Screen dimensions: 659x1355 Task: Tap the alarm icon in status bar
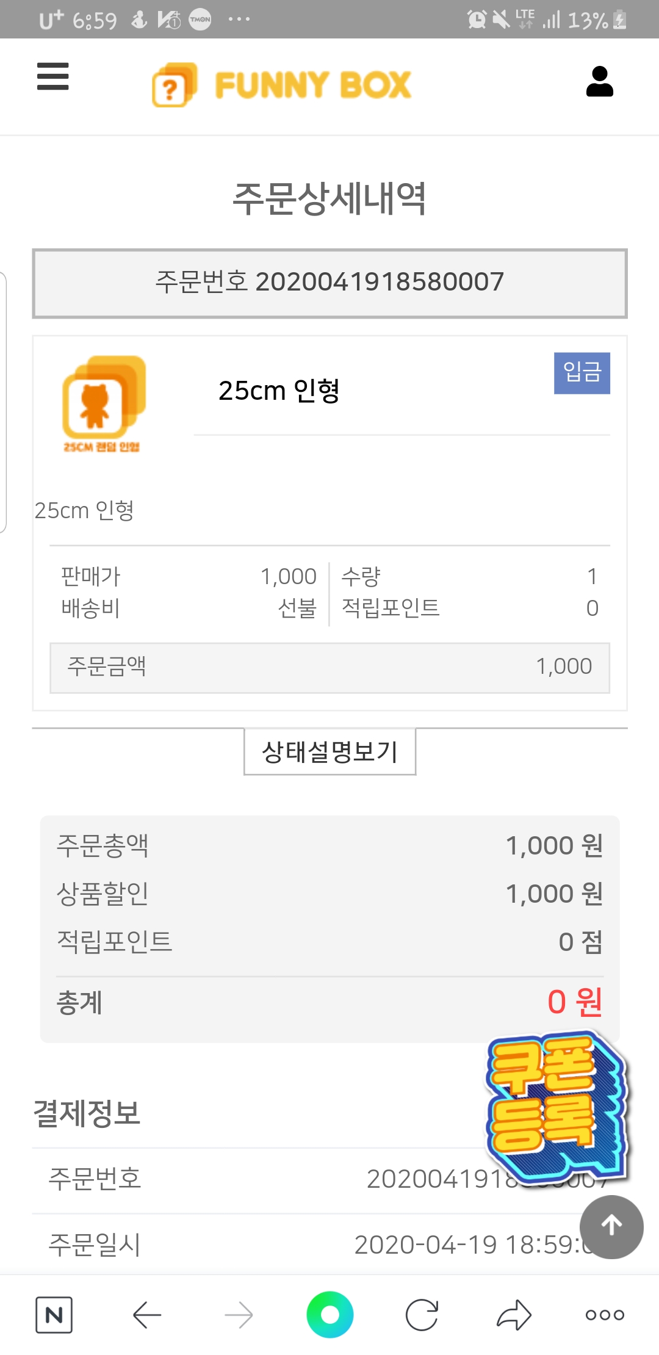[x=477, y=20]
